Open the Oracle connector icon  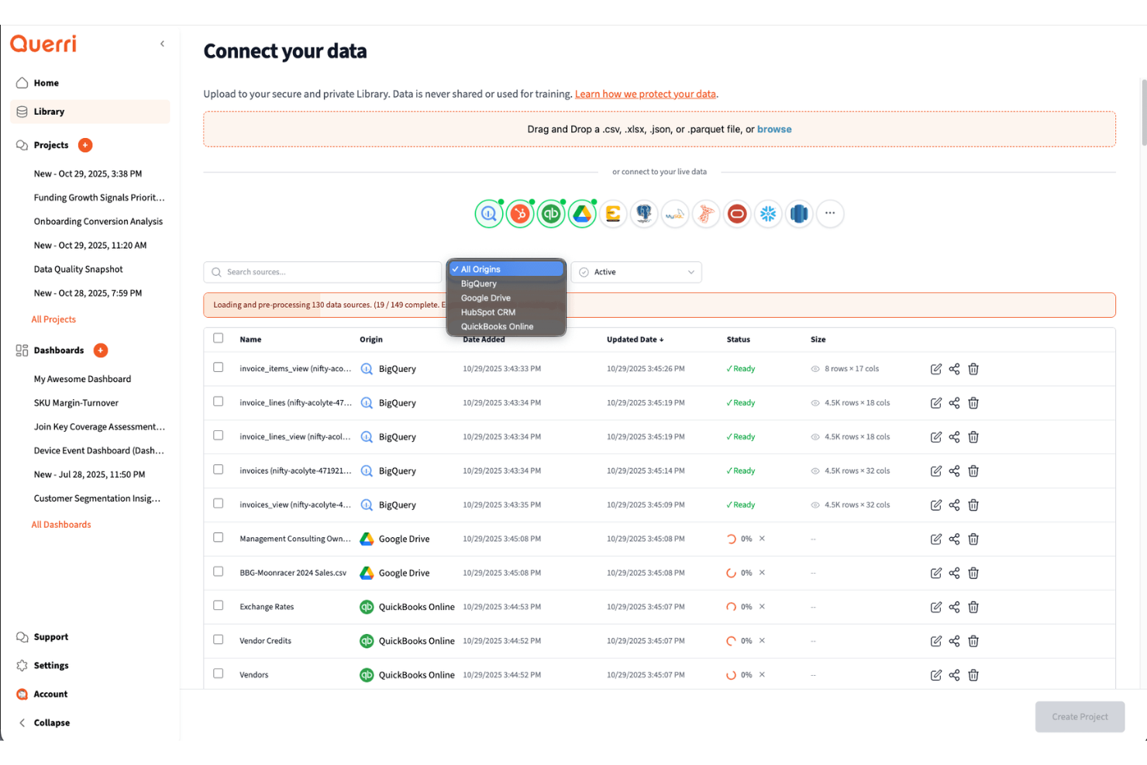coord(737,213)
